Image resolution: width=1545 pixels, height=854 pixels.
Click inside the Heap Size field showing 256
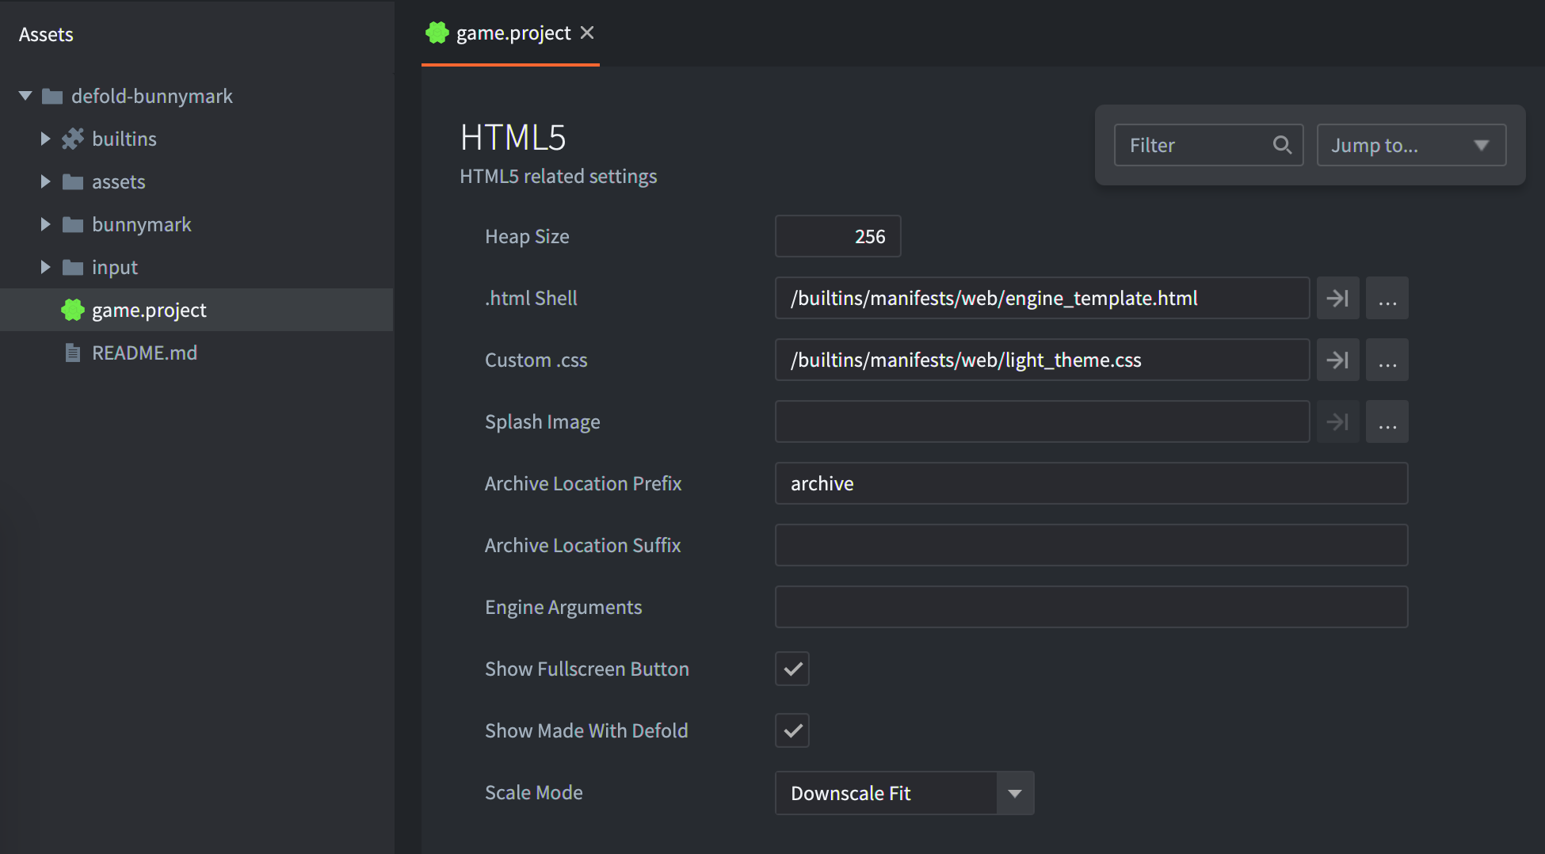(x=837, y=236)
